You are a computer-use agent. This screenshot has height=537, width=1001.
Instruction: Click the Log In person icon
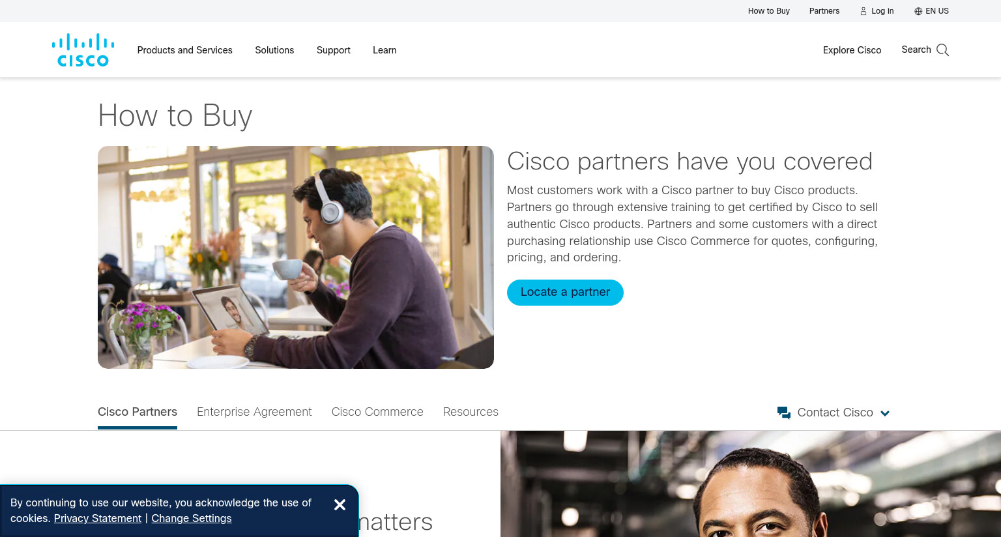[x=863, y=11]
